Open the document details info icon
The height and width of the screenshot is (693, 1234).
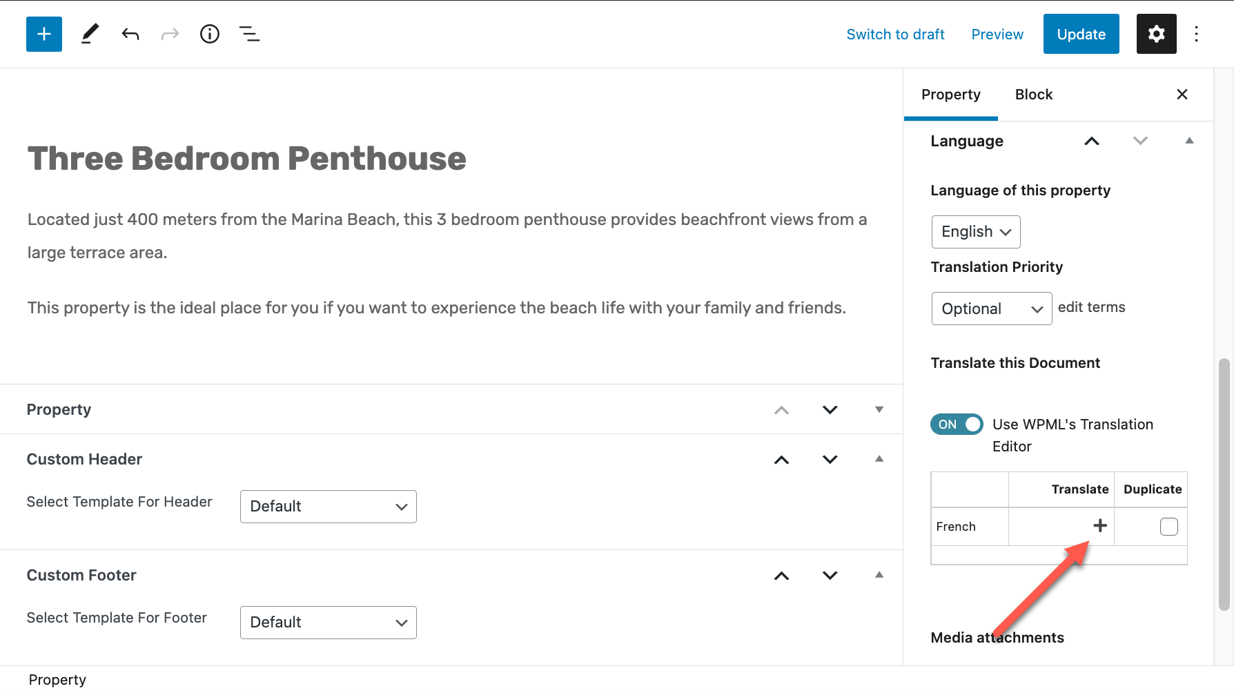(210, 34)
